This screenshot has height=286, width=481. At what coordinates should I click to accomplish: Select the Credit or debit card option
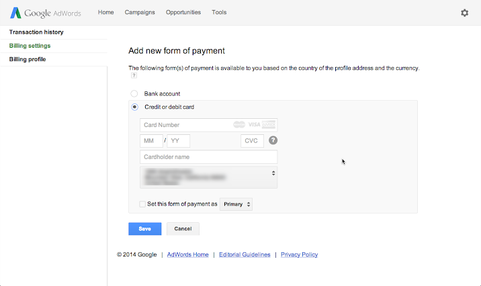pyautogui.click(x=134, y=107)
